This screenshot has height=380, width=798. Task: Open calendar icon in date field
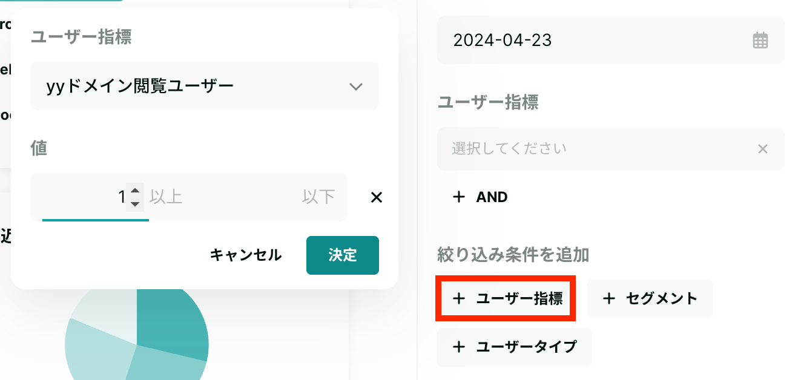point(760,41)
